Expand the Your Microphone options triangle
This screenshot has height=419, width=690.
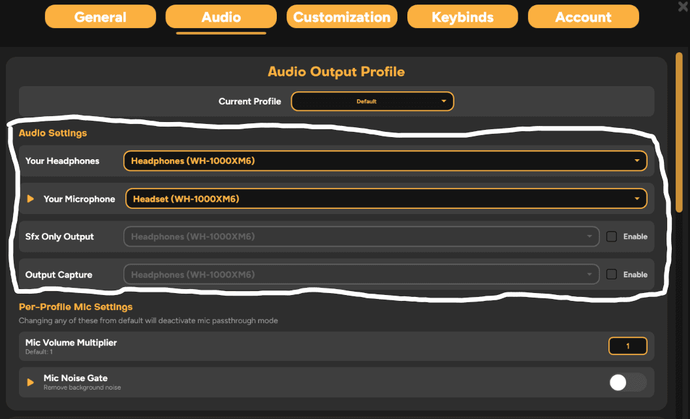point(31,199)
